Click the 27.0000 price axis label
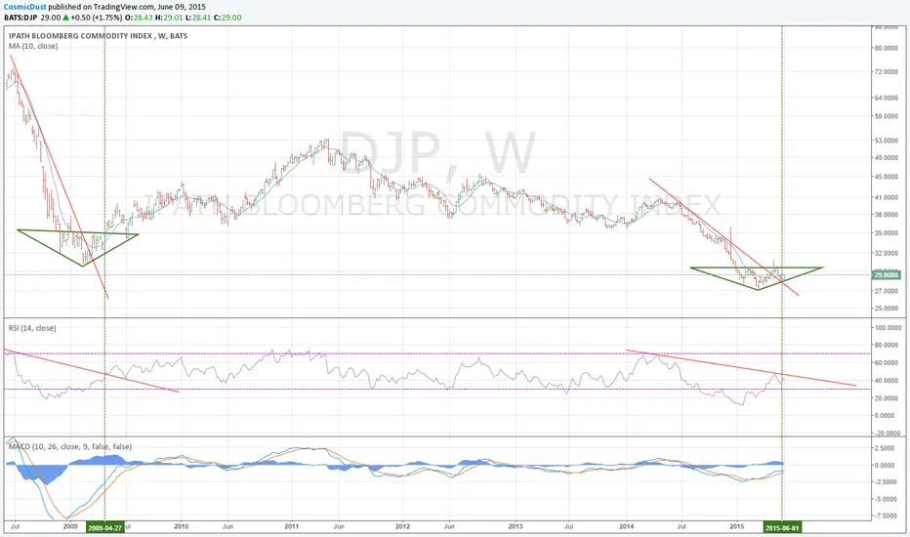Screen dimensions: 910x537 (x=887, y=291)
